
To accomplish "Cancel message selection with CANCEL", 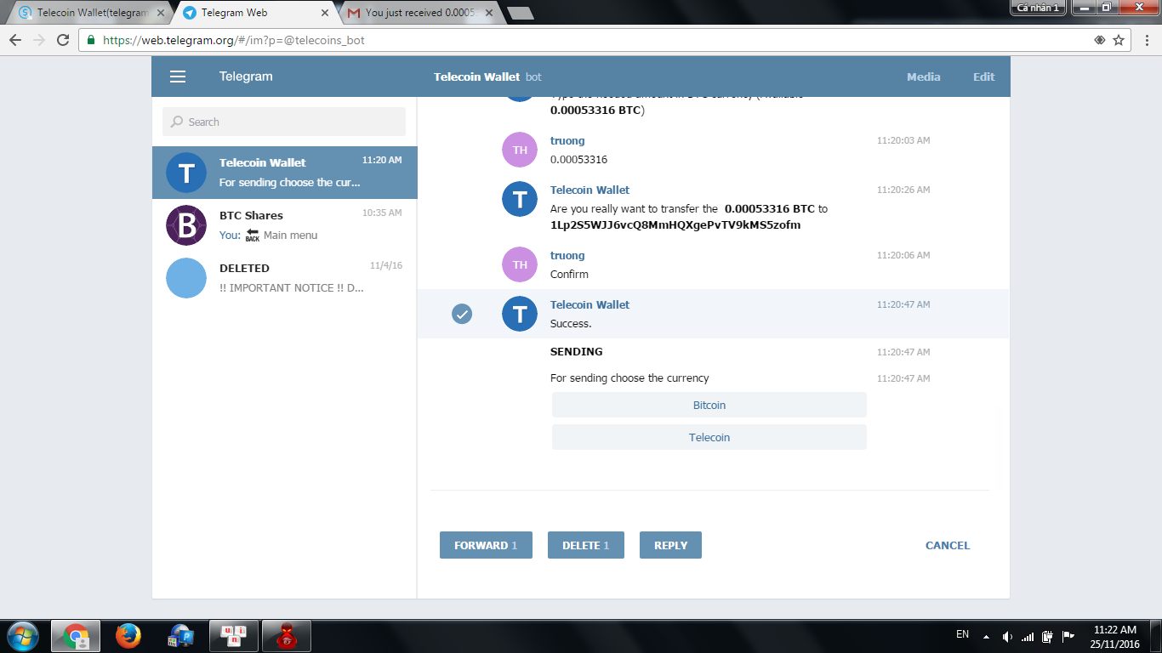I will click(948, 545).
